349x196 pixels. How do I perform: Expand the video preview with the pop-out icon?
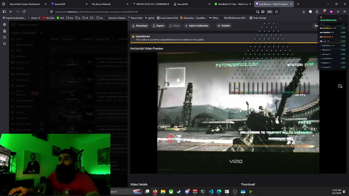[340, 86]
